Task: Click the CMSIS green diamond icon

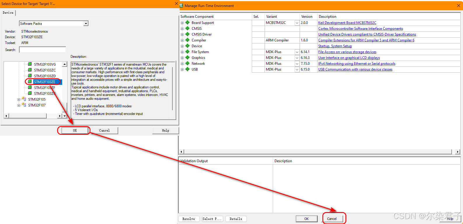Action: pos(188,28)
